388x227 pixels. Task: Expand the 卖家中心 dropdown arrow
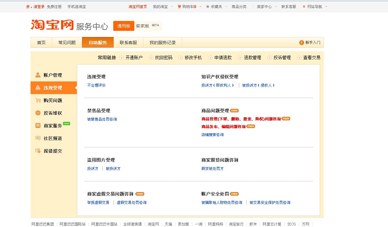tap(275, 6)
